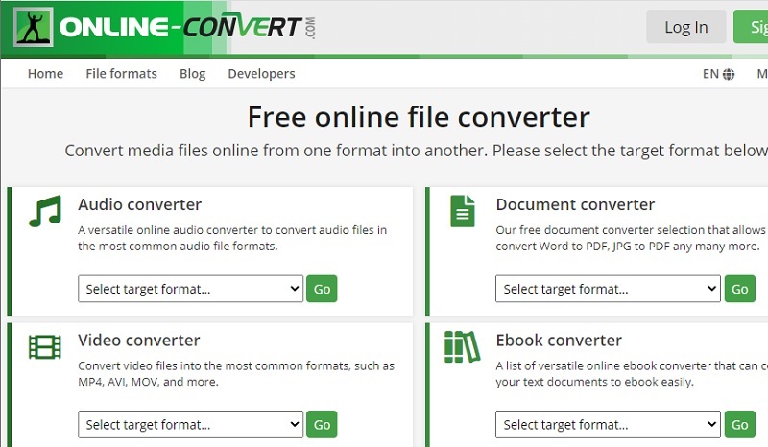
Task: Open the Audio converter target format dropdown
Action: pyautogui.click(x=190, y=289)
